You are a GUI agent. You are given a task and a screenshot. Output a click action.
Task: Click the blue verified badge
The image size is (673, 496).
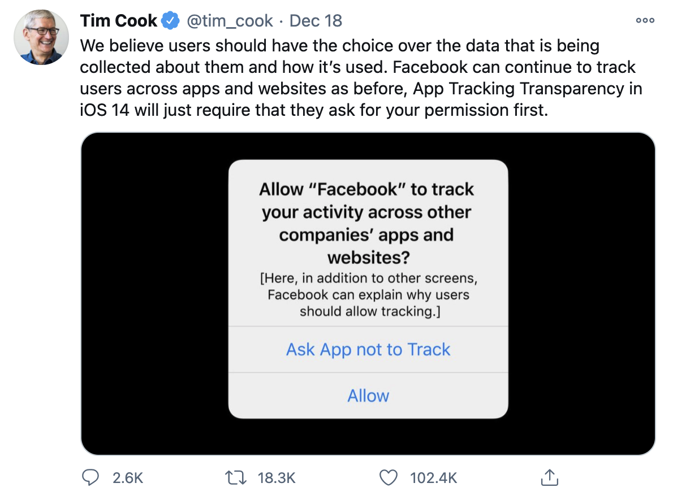pyautogui.click(x=170, y=21)
